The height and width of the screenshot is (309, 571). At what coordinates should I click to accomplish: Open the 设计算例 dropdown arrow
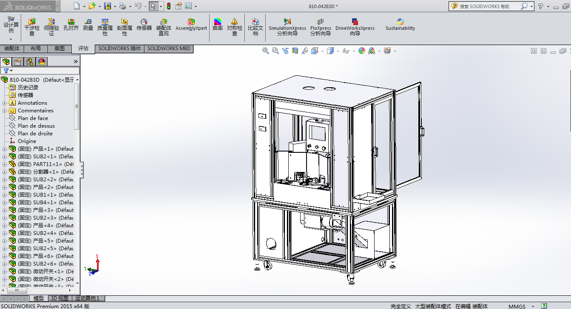coord(11,39)
